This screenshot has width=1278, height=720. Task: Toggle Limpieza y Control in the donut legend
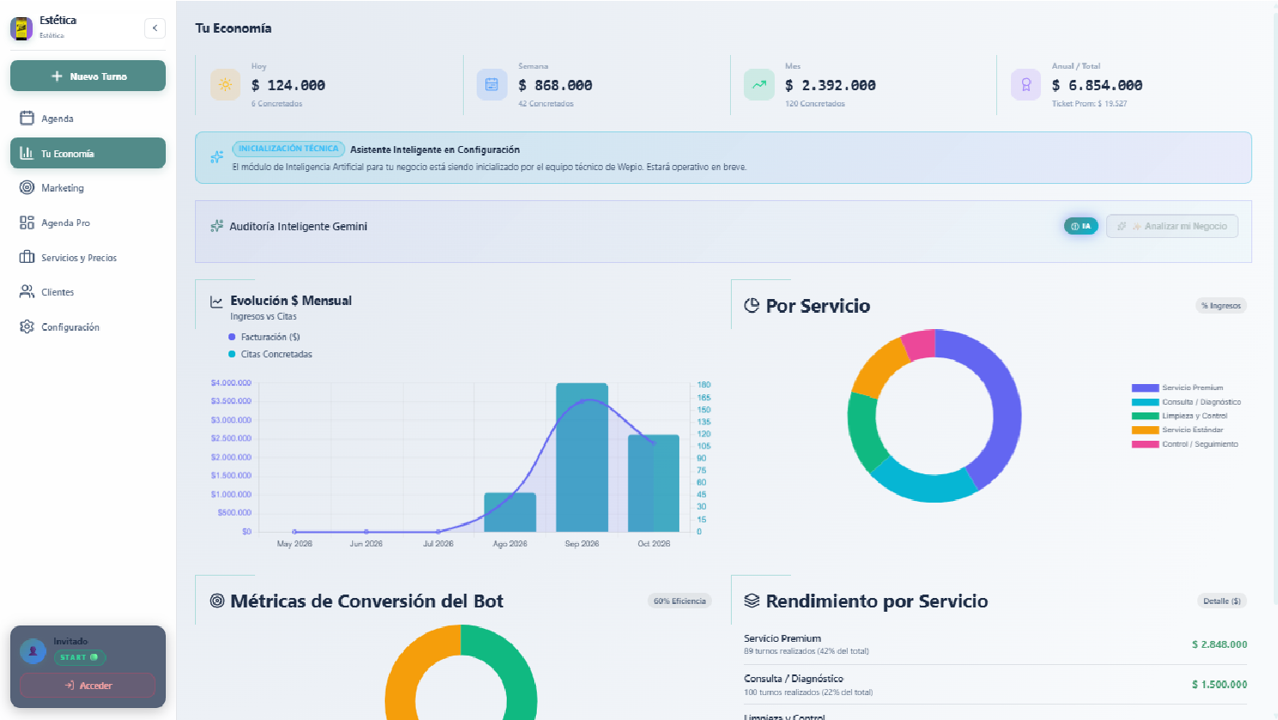pos(1179,416)
